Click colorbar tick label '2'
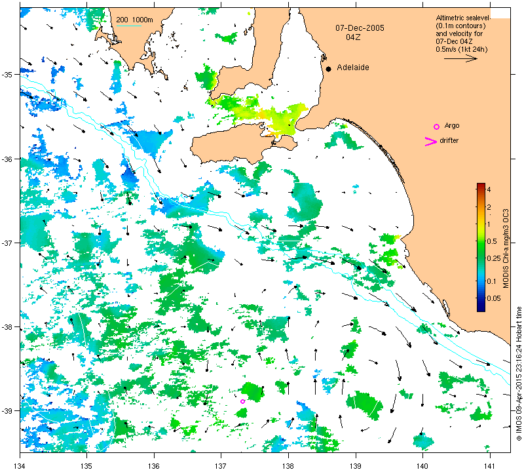The image size is (524, 472). pos(489,207)
